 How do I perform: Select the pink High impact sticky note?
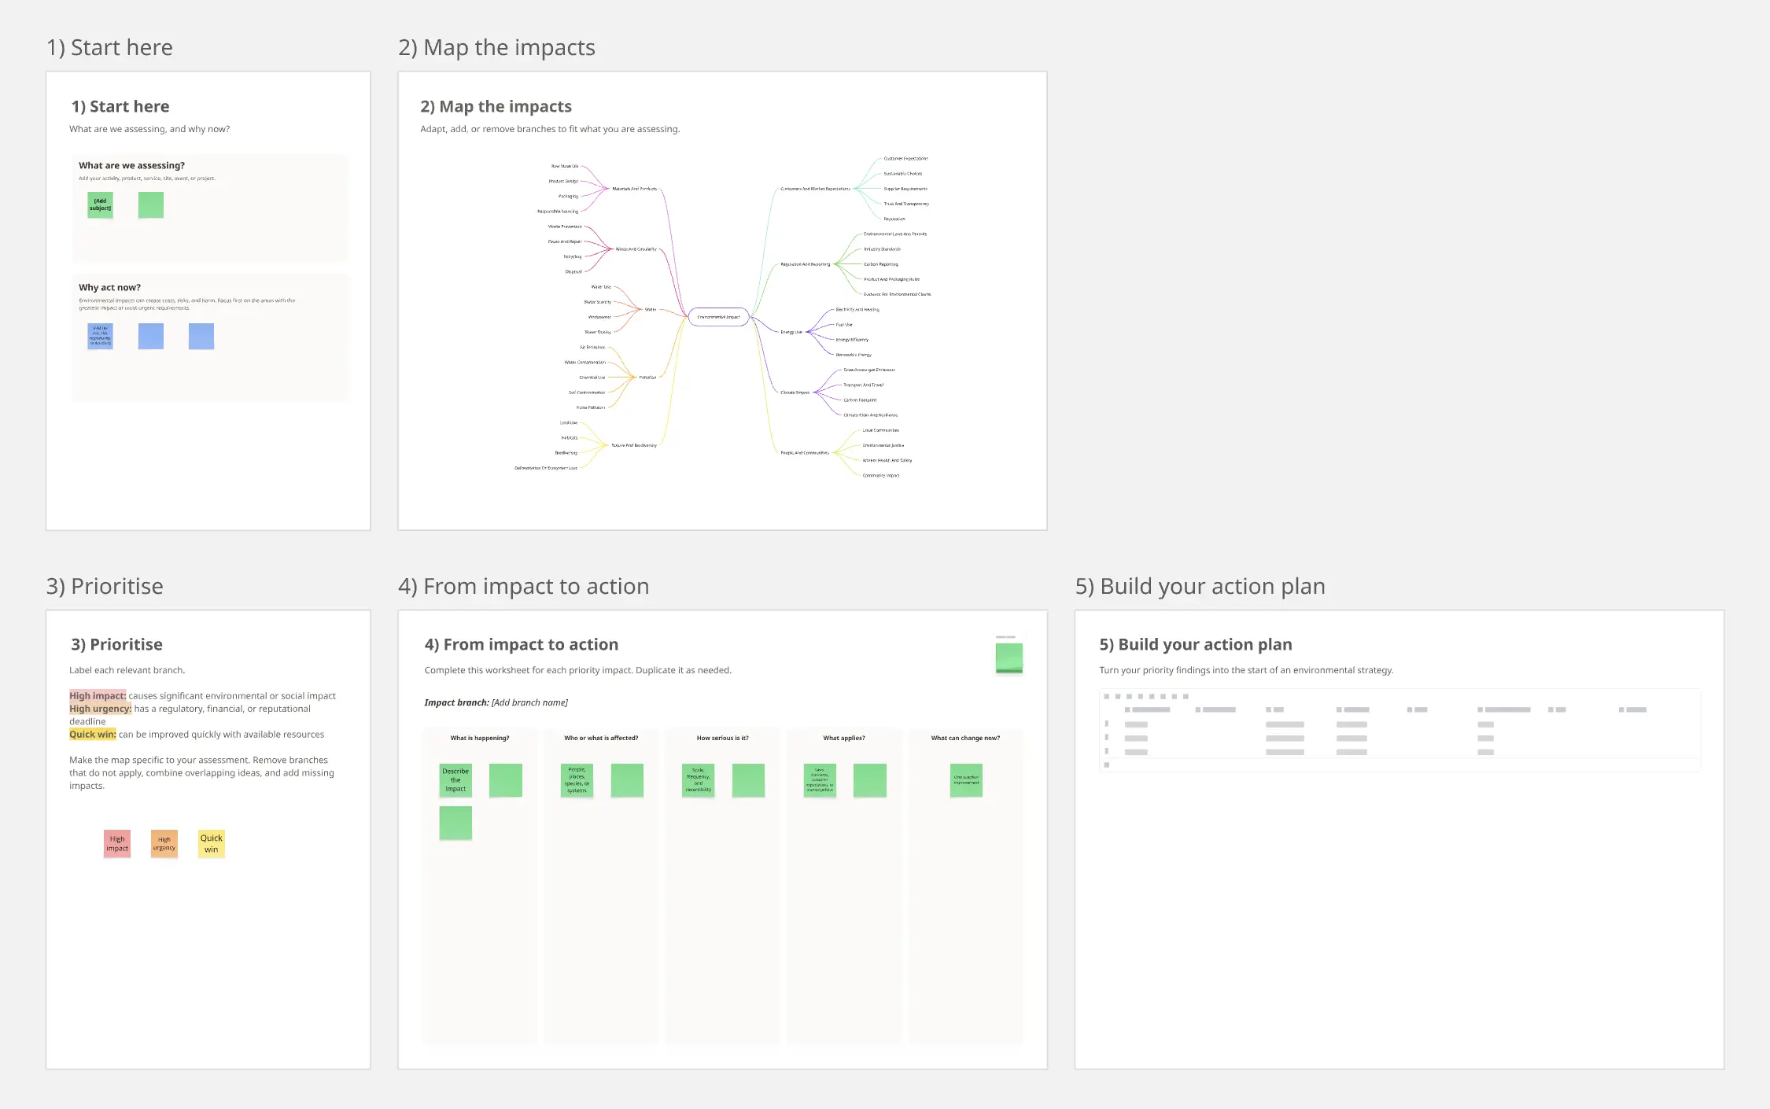(x=117, y=843)
